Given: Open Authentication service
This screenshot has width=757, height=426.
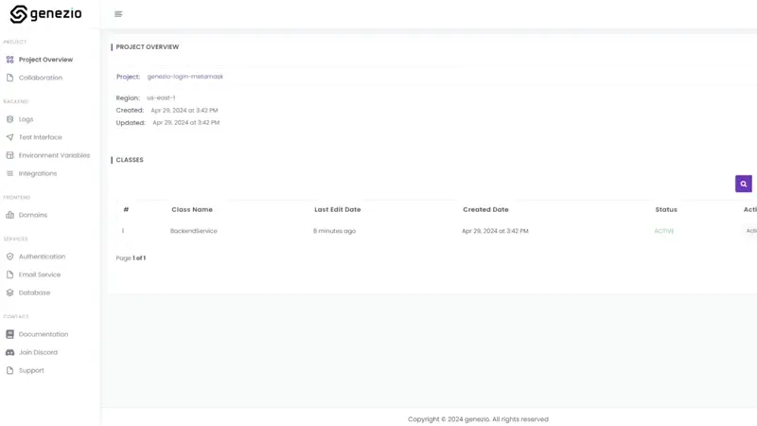Looking at the screenshot, I should click(x=42, y=257).
